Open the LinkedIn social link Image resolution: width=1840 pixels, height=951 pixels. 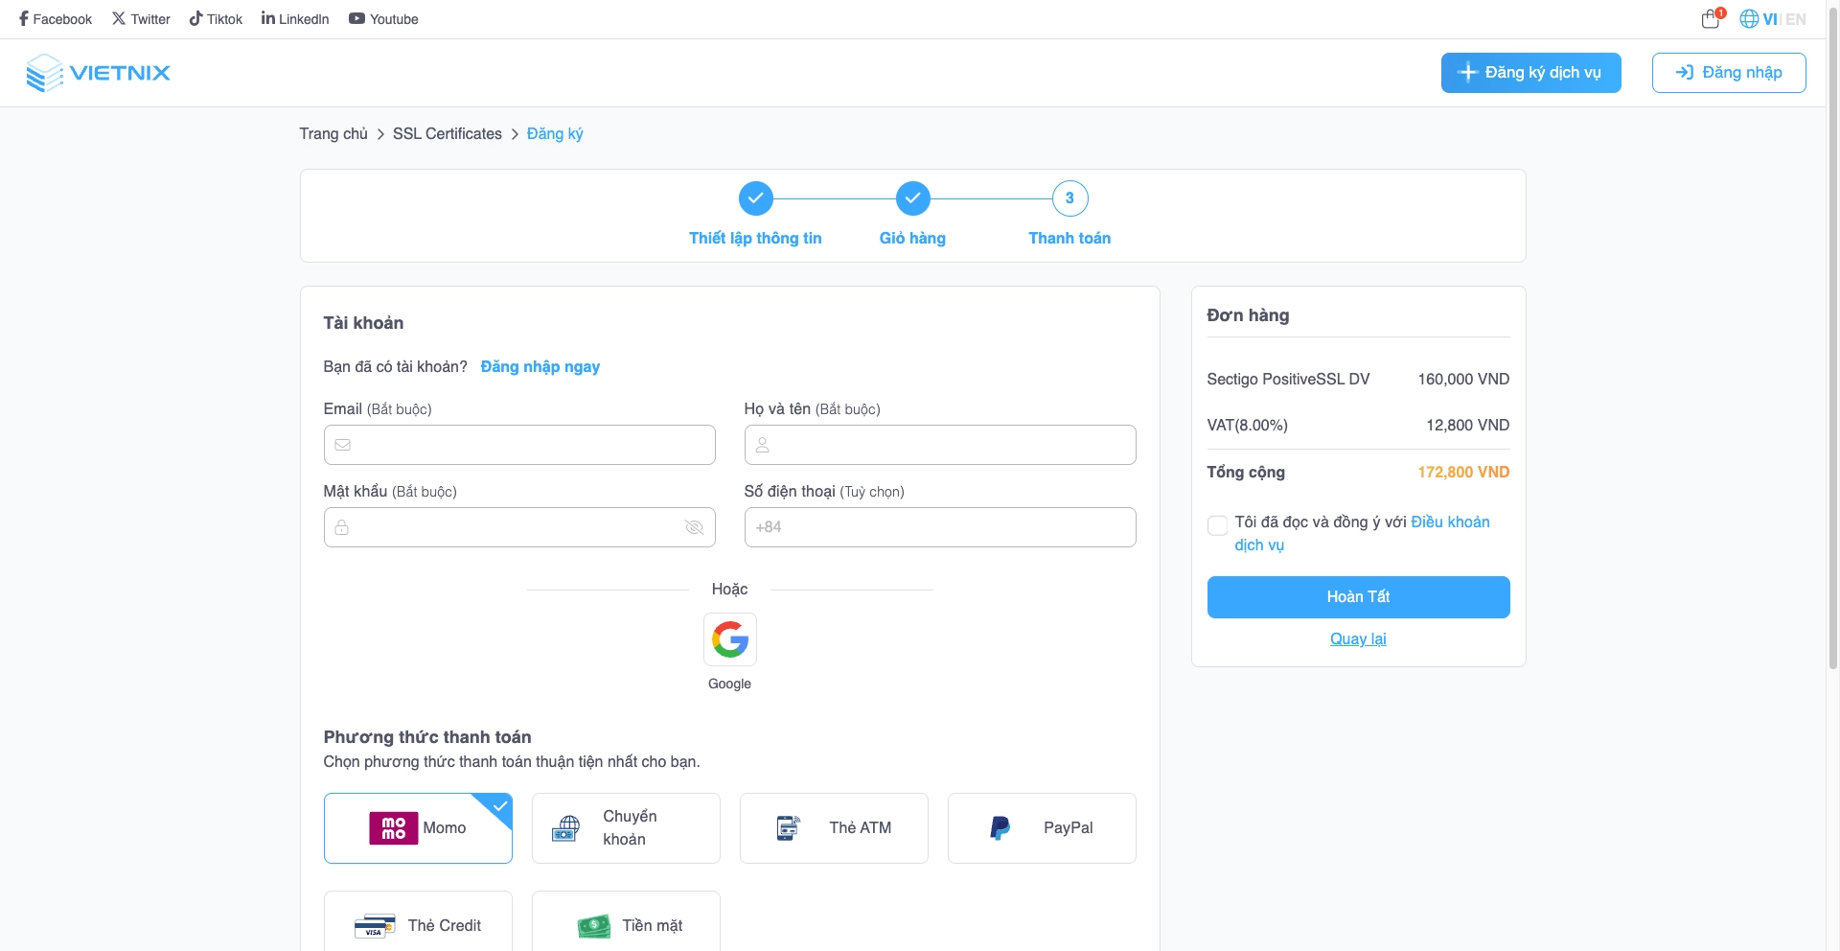point(295,19)
